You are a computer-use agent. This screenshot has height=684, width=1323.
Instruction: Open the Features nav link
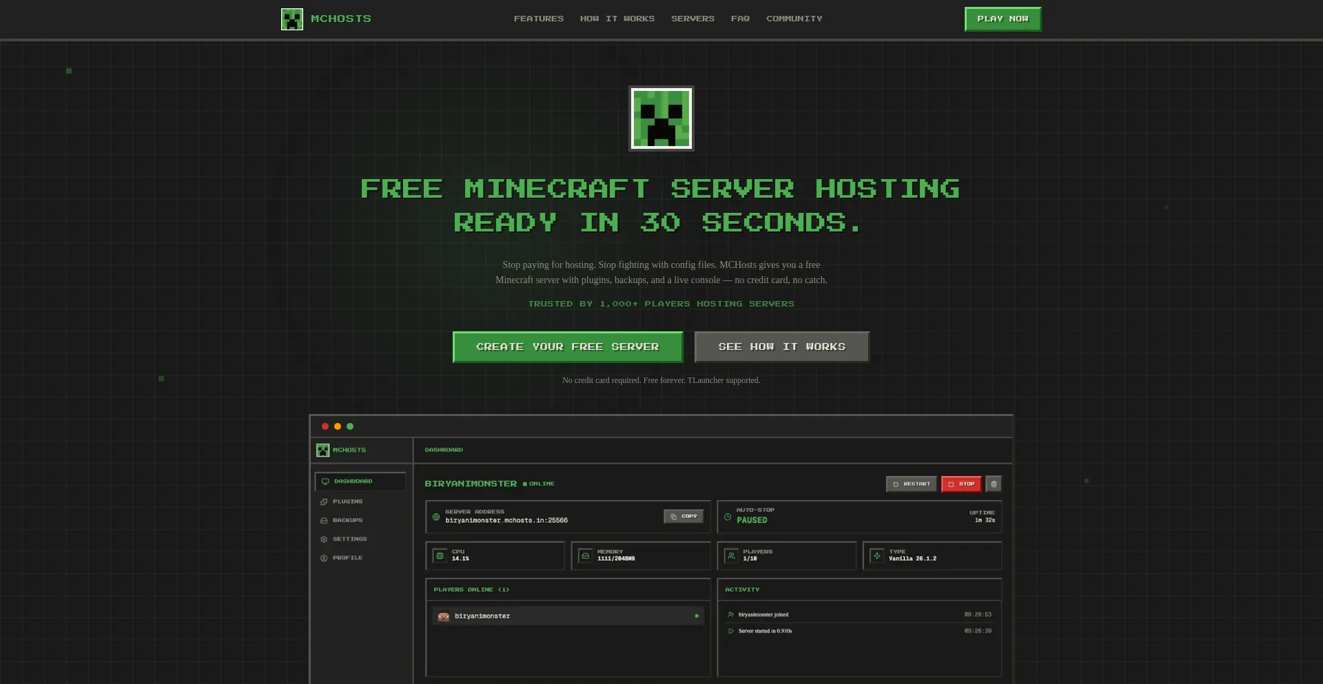(x=539, y=19)
